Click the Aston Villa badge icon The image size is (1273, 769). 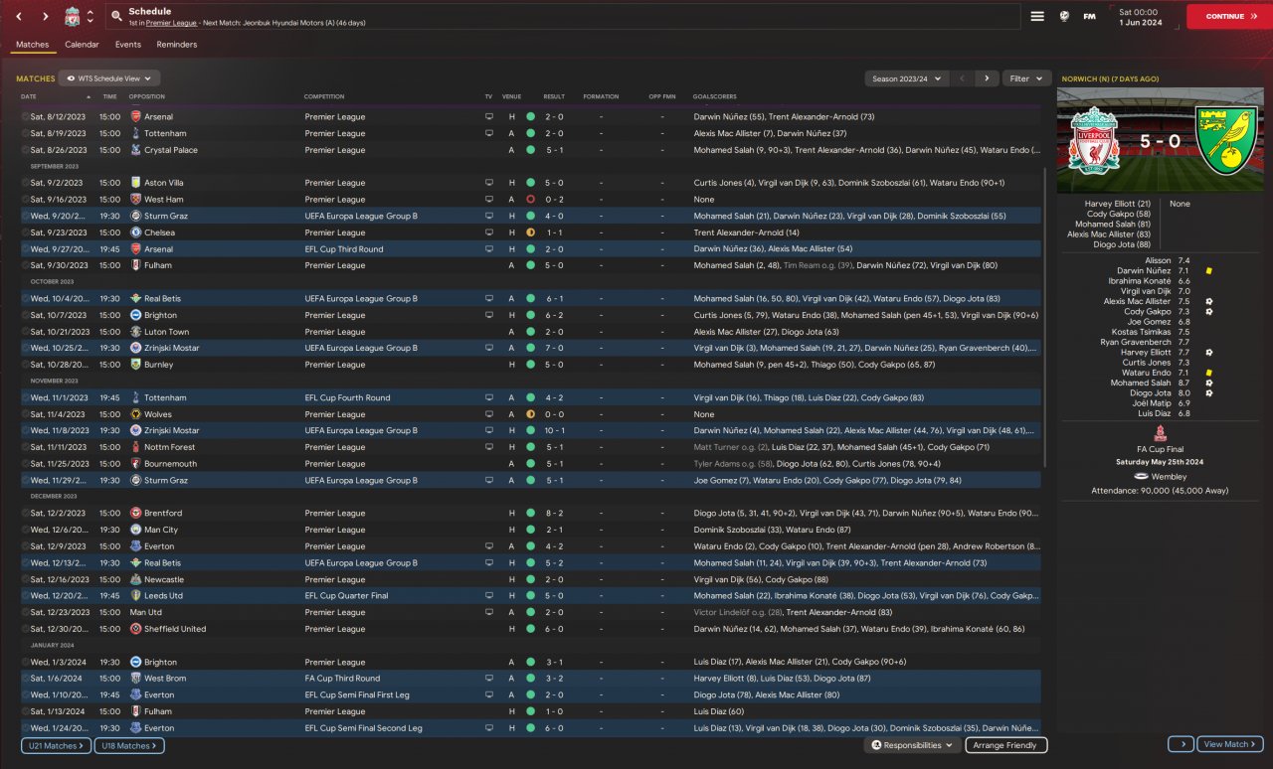135,183
